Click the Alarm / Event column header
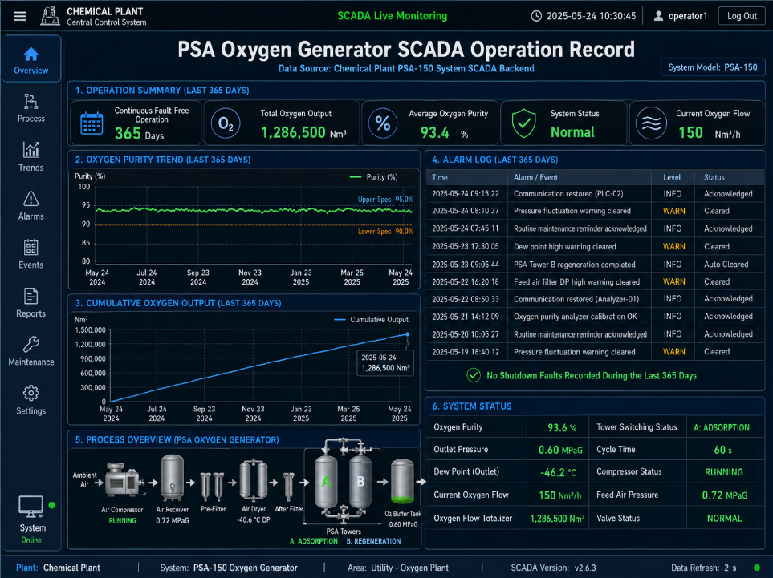Viewport: 773px width, 578px height. (x=536, y=177)
